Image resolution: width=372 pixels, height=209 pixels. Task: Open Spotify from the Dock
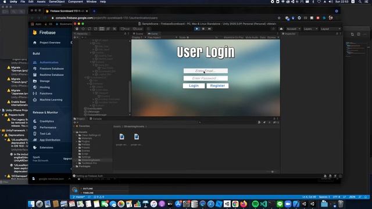click(x=255, y=204)
